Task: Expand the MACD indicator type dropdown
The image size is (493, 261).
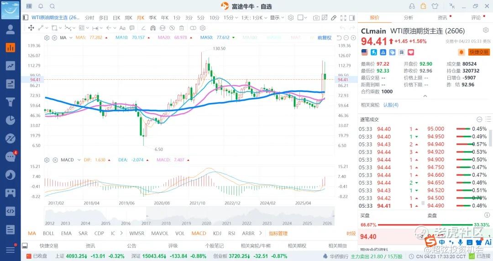Action: [x=79, y=160]
